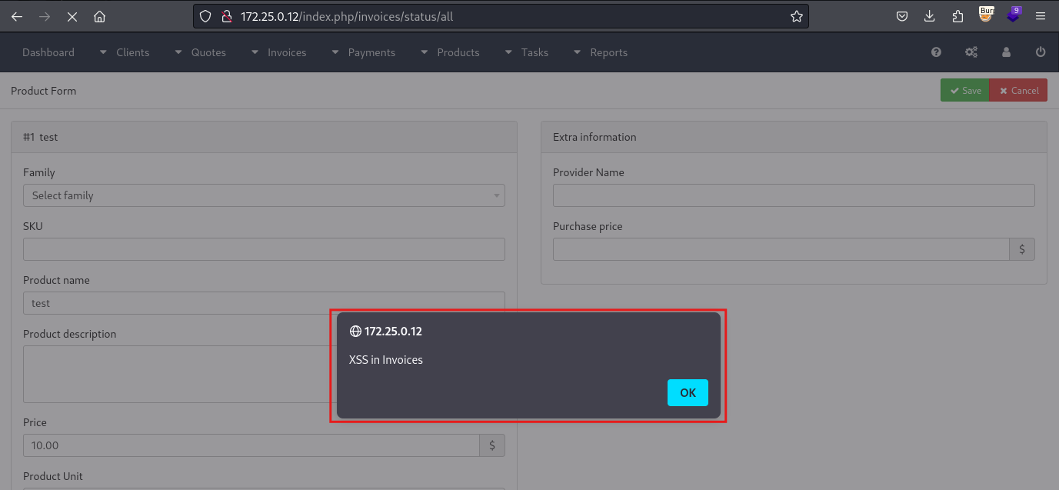Viewport: 1059px width, 490px height.
Task: Go to the Dashboard
Action: (48, 52)
